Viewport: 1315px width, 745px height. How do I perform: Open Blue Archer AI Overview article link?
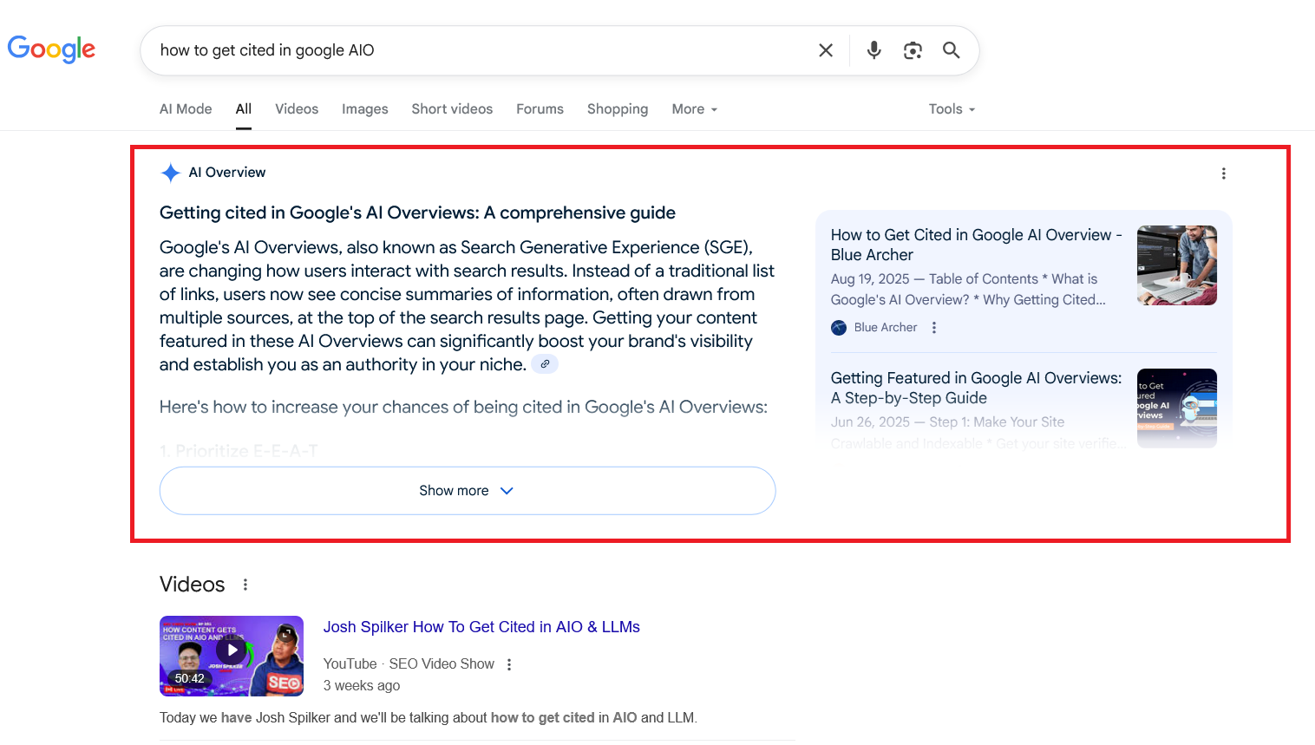click(x=977, y=245)
